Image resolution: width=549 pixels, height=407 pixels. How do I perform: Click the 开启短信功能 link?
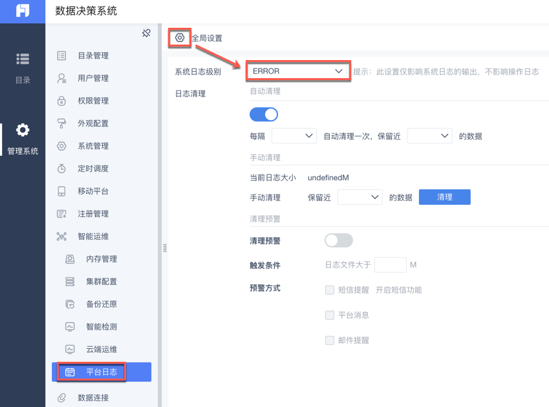click(x=398, y=290)
